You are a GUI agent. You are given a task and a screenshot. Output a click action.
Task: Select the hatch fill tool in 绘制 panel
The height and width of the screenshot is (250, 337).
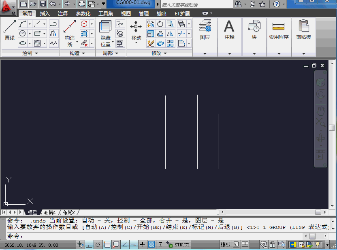pyautogui.click(x=37, y=43)
